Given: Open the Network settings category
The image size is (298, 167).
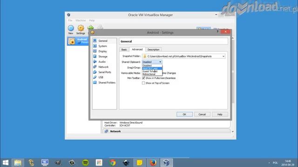Looking at the screenshot, I should pyautogui.click(x=103, y=67).
